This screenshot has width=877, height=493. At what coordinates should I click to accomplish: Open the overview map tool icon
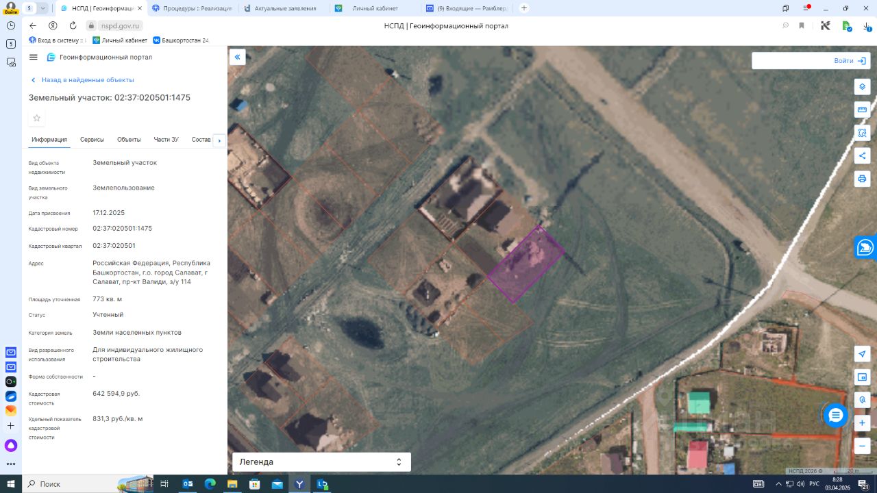[862, 377]
